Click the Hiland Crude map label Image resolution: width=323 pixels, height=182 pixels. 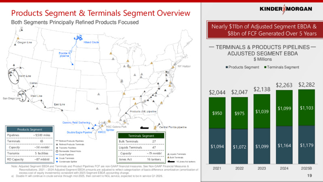tap(91, 42)
